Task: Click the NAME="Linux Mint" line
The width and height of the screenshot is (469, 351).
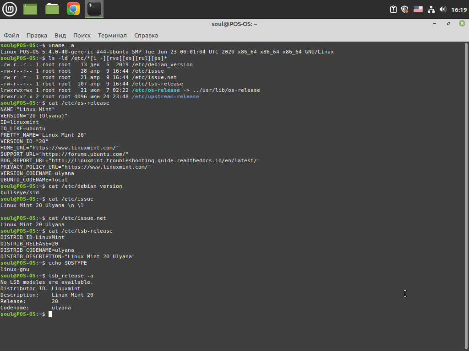Action: pyautogui.click(x=27, y=110)
